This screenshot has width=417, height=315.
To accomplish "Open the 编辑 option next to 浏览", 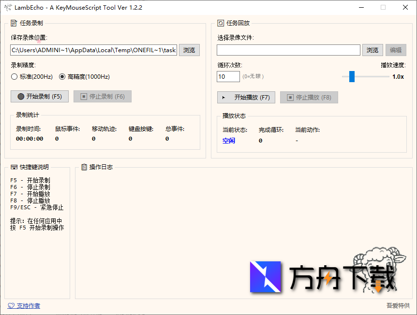I will tap(397, 50).
